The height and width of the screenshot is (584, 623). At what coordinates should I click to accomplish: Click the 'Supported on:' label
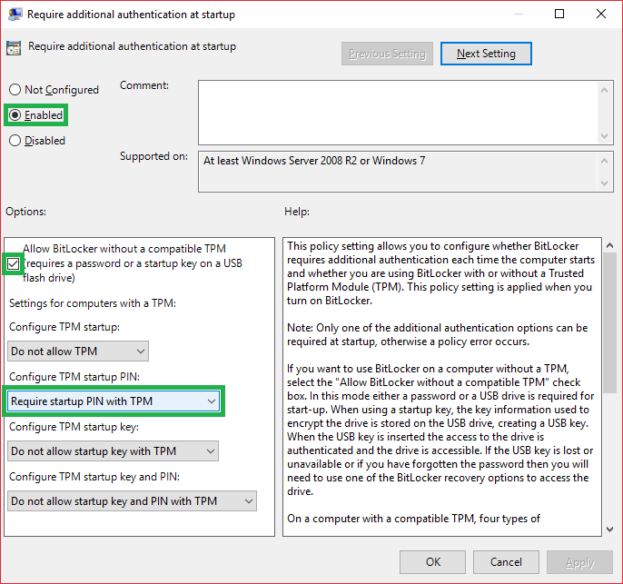(x=153, y=156)
